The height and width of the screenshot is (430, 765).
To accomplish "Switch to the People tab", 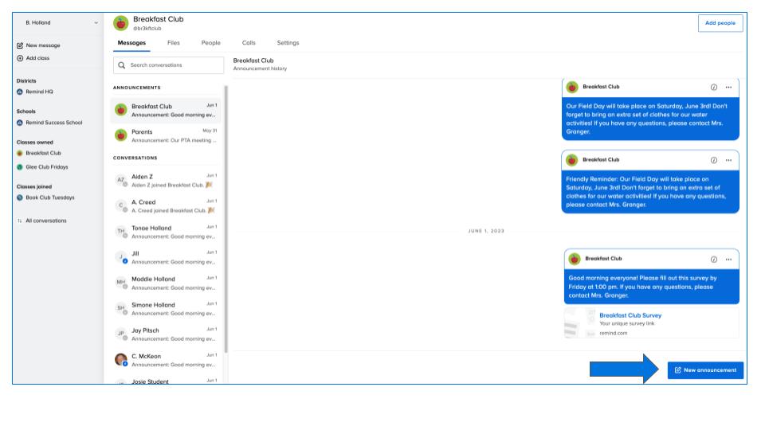I will click(x=210, y=43).
